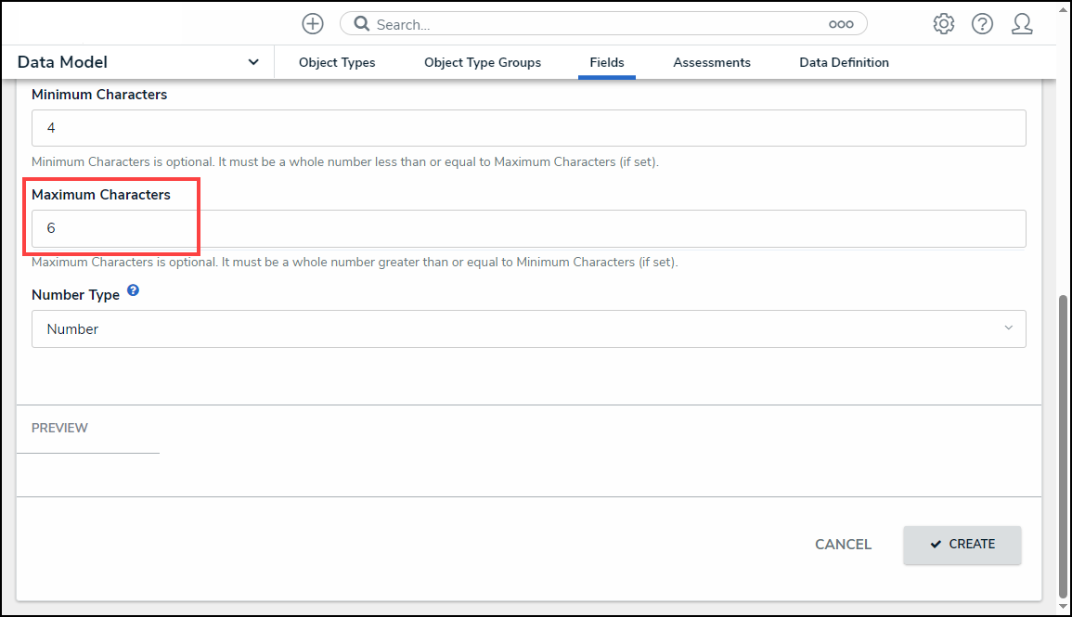Screen dimensions: 1072x617
Task: Click inside the Search text box
Action: click(594, 24)
